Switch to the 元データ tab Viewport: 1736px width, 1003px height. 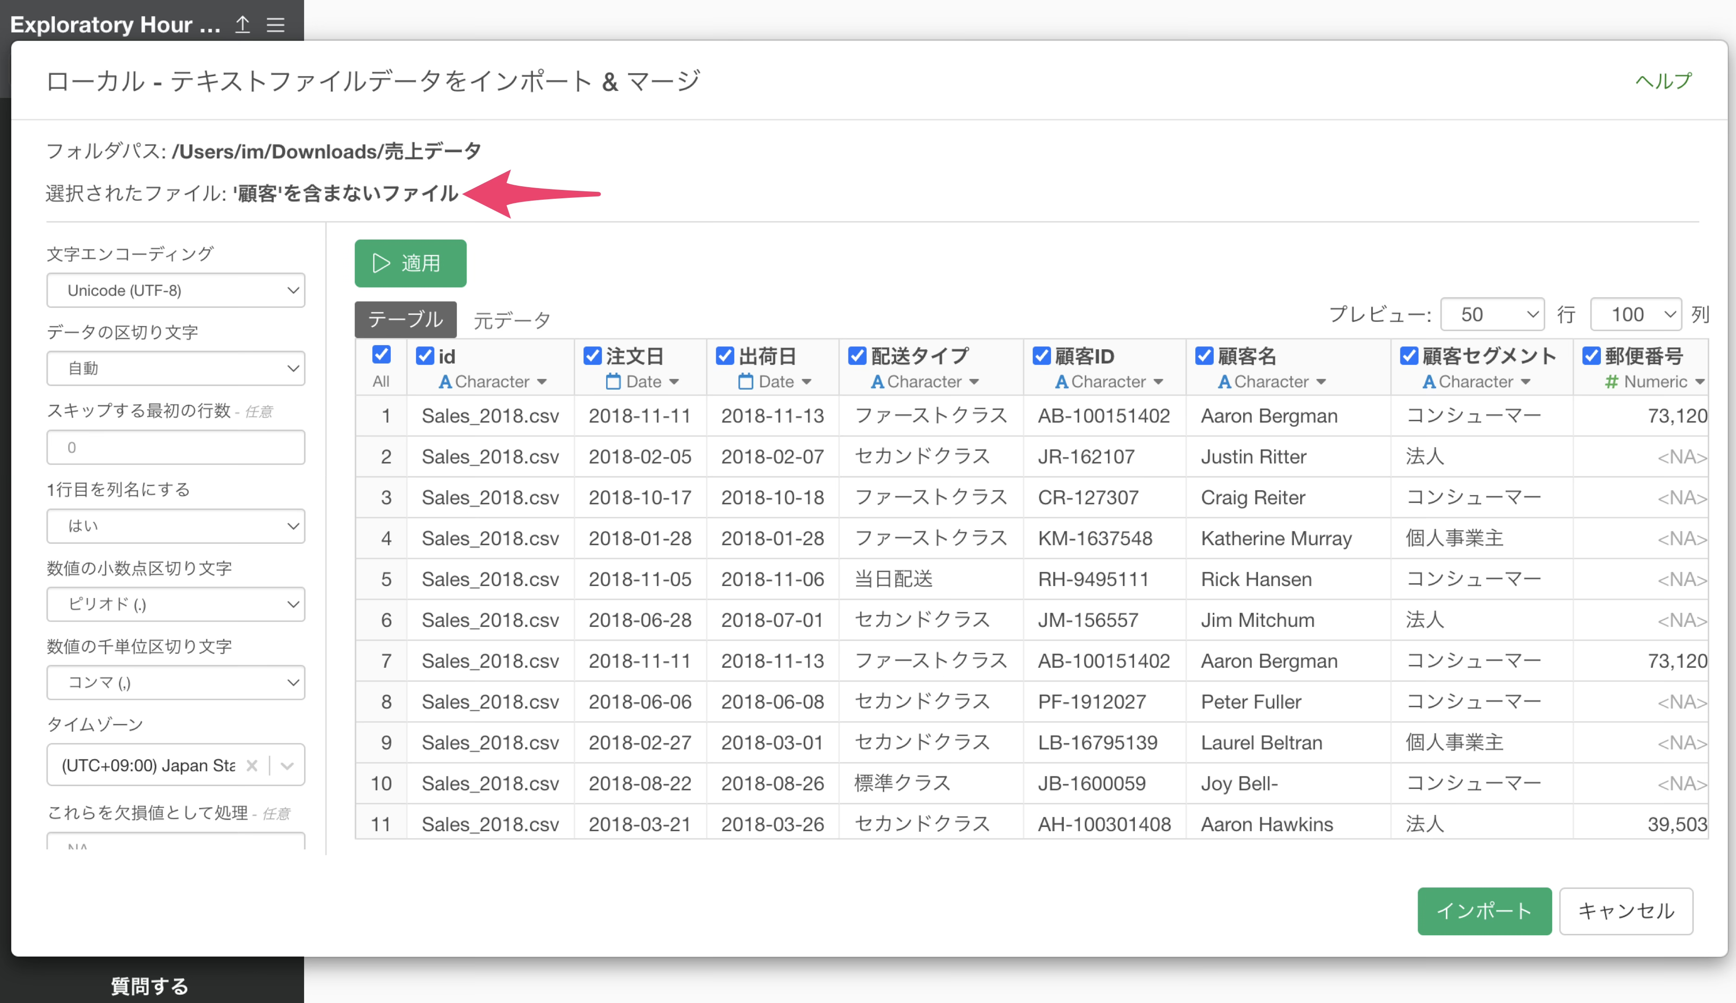click(512, 320)
